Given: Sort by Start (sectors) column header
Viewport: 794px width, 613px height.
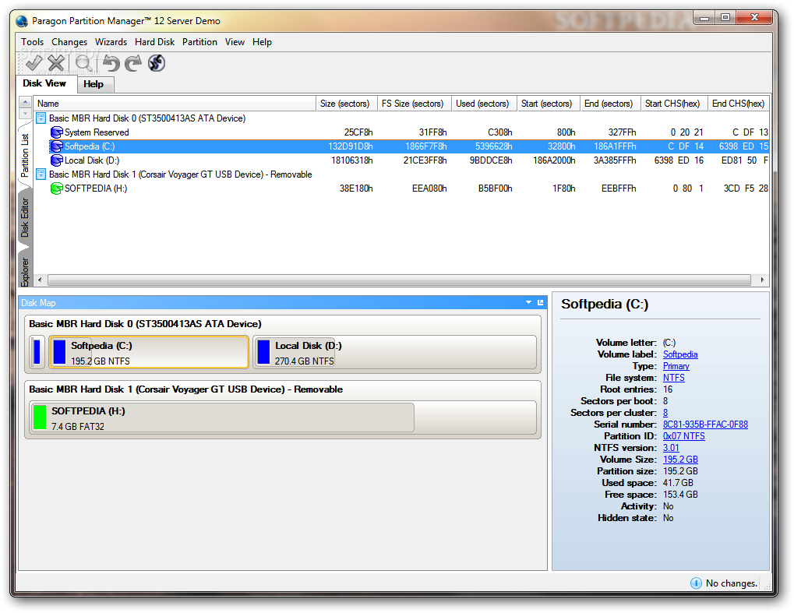Looking at the screenshot, I should click(549, 104).
